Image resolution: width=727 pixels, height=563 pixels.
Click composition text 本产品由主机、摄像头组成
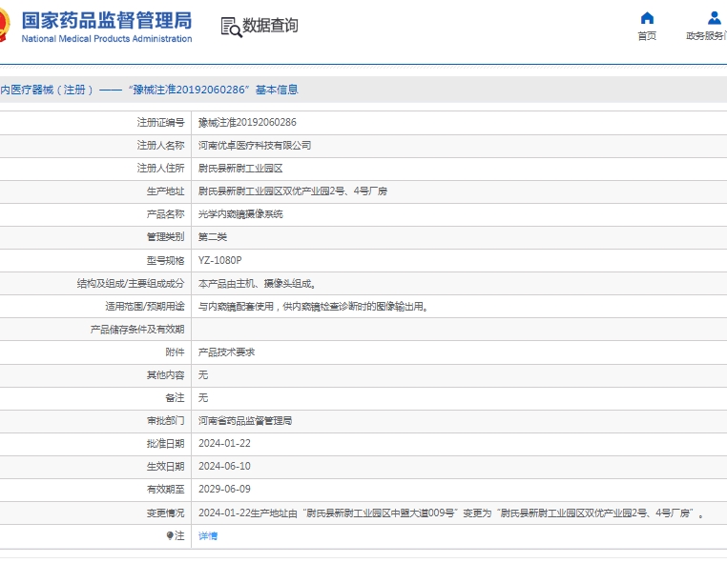point(257,283)
